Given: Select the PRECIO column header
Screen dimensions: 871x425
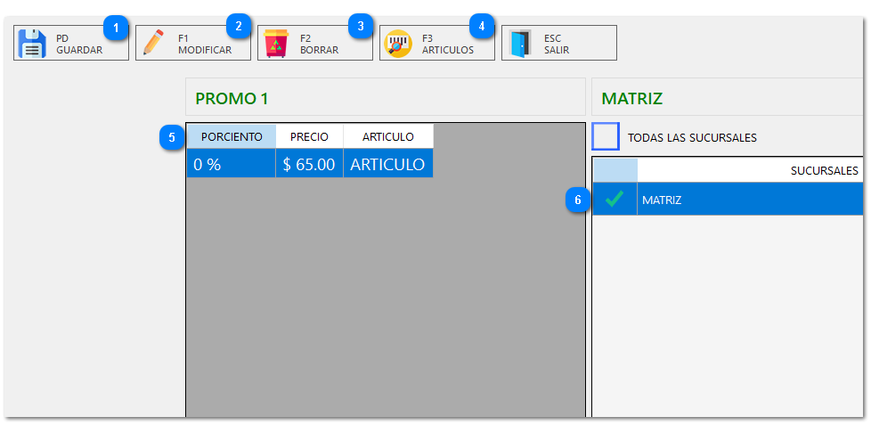Looking at the screenshot, I should coord(309,136).
